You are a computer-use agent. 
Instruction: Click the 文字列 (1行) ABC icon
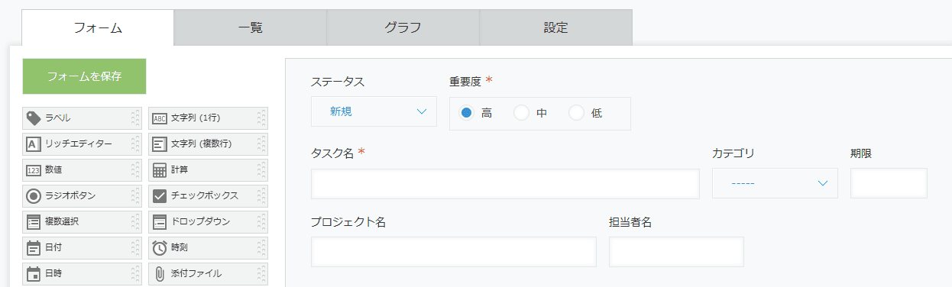[159, 118]
